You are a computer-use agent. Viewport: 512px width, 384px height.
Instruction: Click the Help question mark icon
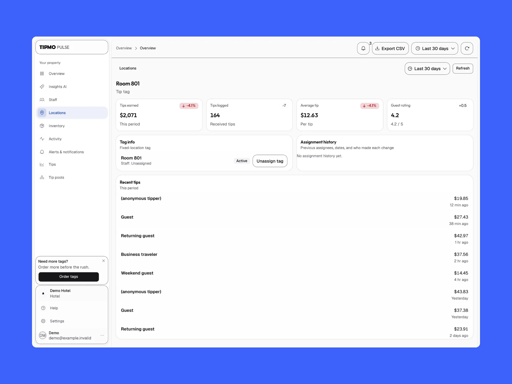[x=43, y=308]
